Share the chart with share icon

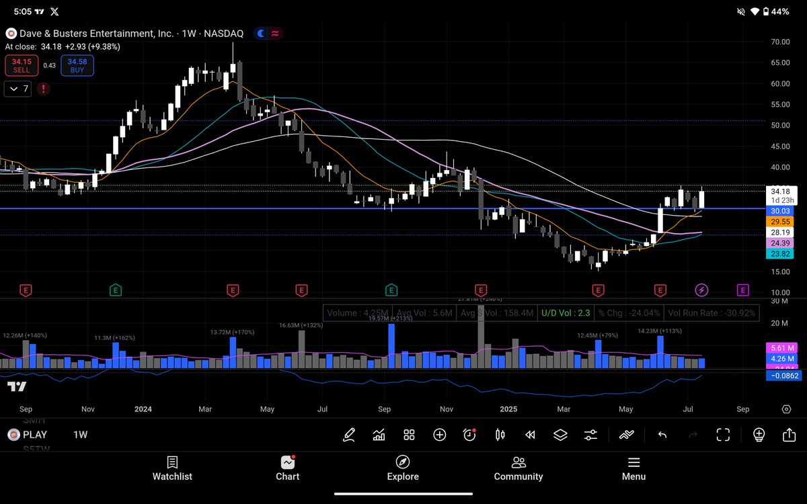pos(789,435)
